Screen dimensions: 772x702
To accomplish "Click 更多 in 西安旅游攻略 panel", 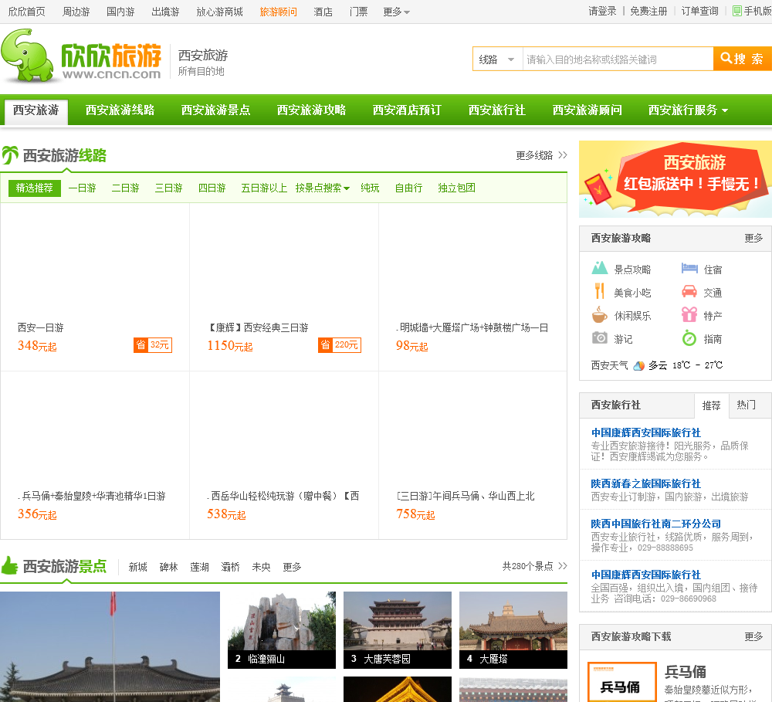I will click(x=753, y=239).
